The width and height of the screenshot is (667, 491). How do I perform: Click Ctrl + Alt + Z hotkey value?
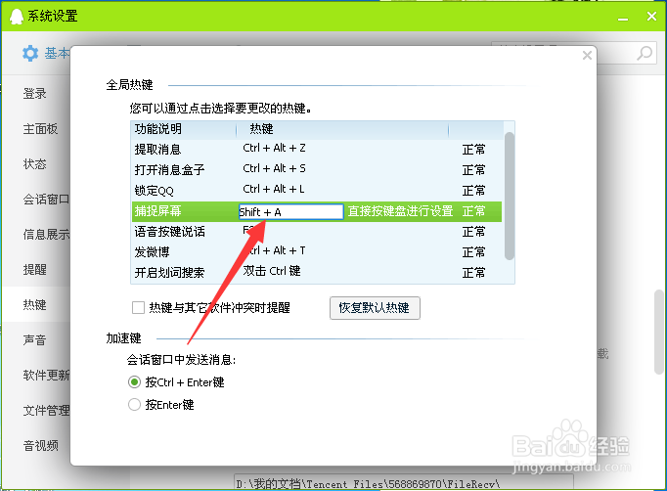click(275, 148)
